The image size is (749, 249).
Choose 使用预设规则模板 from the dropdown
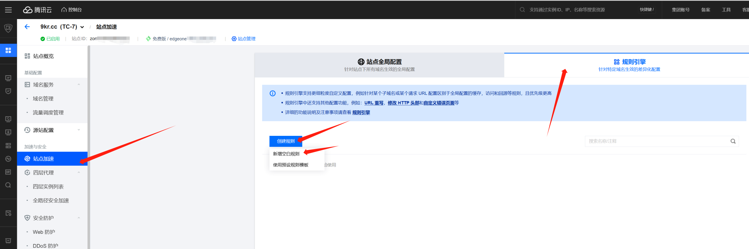point(297,165)
